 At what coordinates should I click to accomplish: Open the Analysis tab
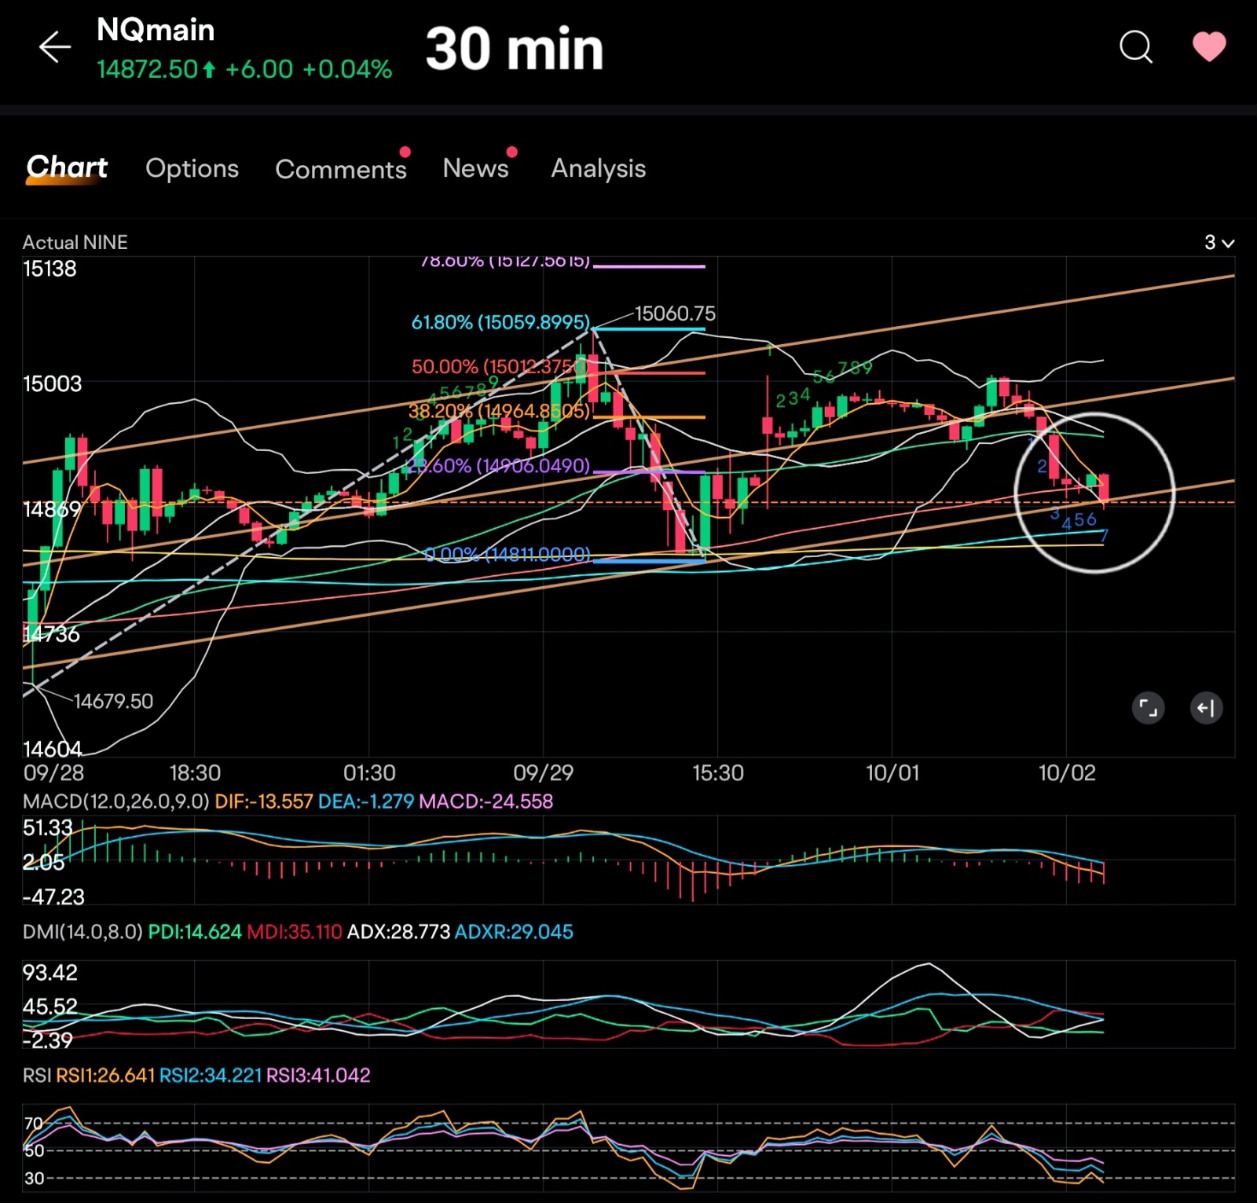click(598, 168)
